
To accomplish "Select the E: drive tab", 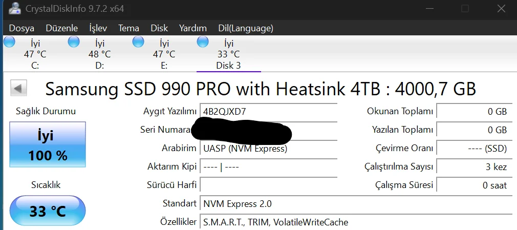I will (x=164, y=54).
